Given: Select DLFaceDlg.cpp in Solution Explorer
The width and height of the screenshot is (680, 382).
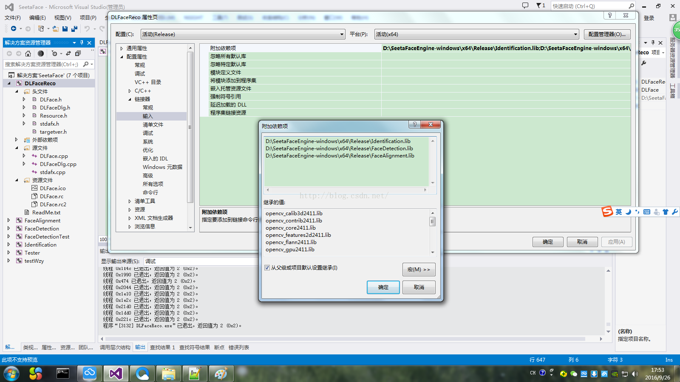Looking at the screenshot, I should point(58,164).
